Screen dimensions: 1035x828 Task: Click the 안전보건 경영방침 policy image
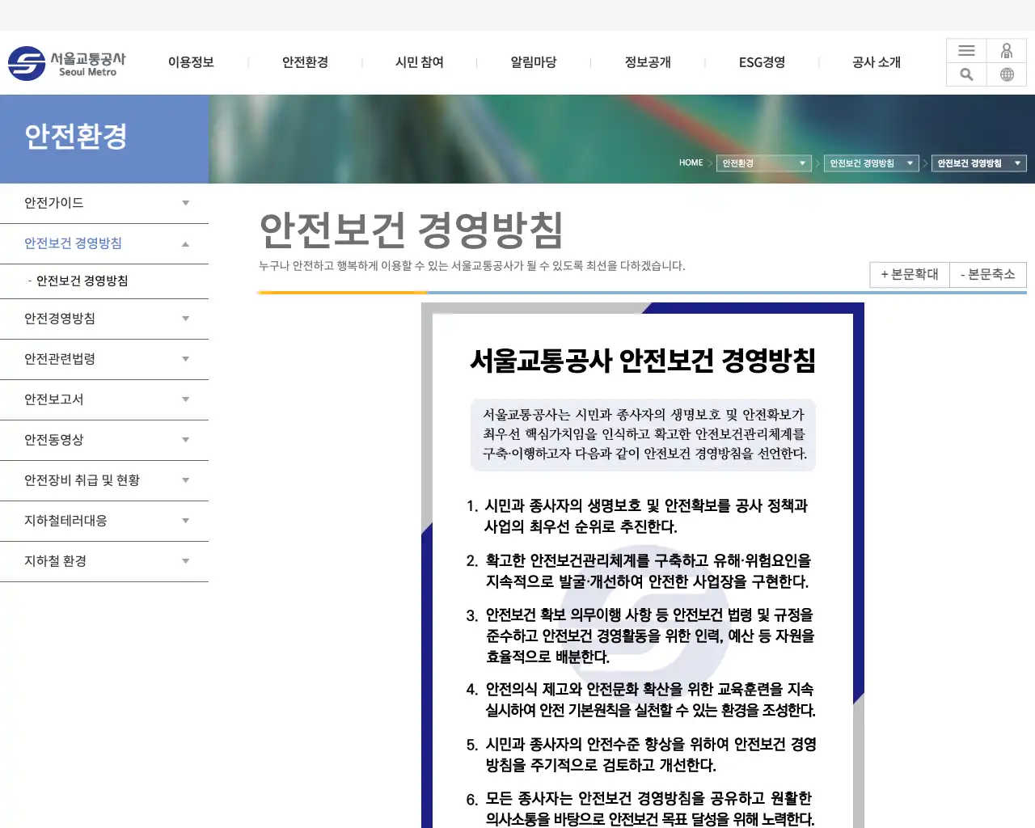coord(643,565)
